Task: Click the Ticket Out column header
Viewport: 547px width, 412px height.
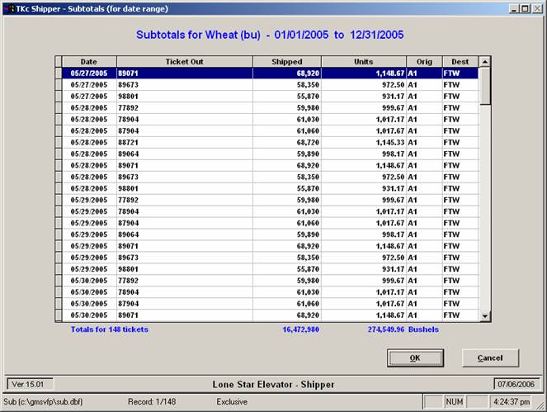Action: click(184, 61)
